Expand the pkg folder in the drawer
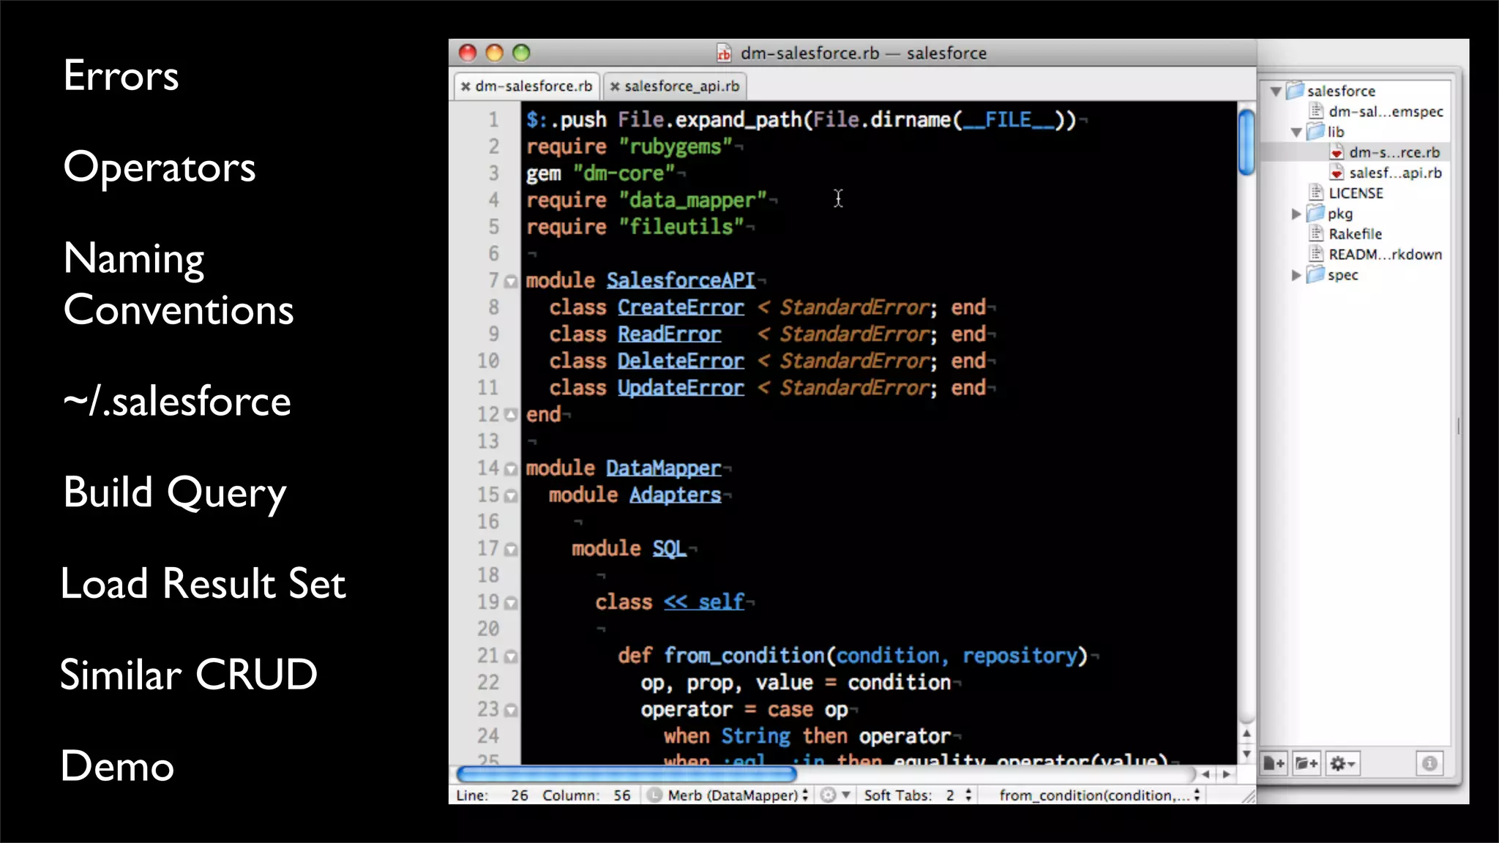 tap(1296, 214)
